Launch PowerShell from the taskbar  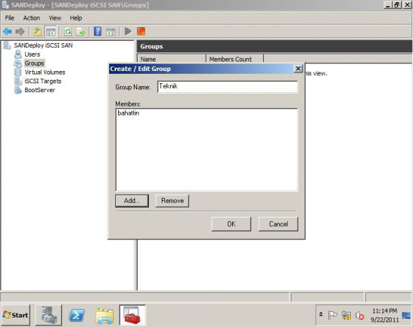coord(76,315)
